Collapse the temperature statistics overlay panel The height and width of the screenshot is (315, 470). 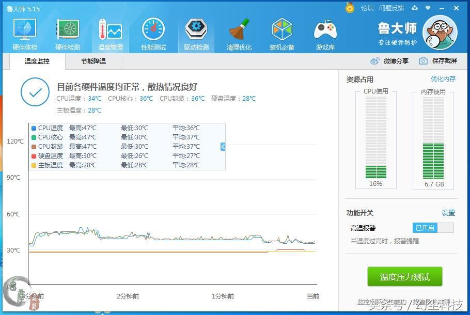tap(222, 146)
